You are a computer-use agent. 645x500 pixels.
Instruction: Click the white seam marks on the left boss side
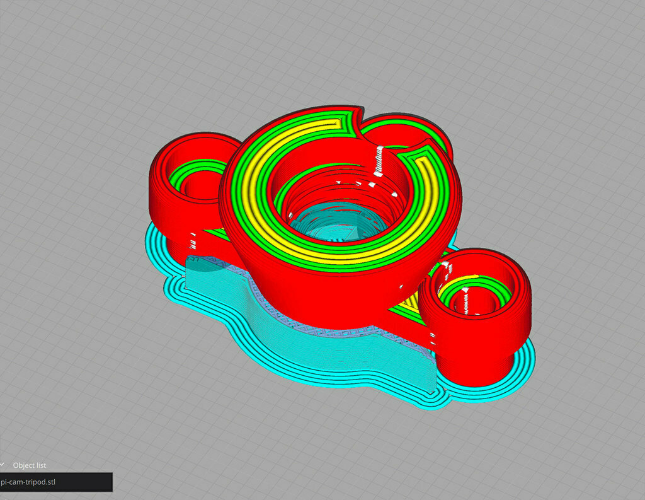193,241
